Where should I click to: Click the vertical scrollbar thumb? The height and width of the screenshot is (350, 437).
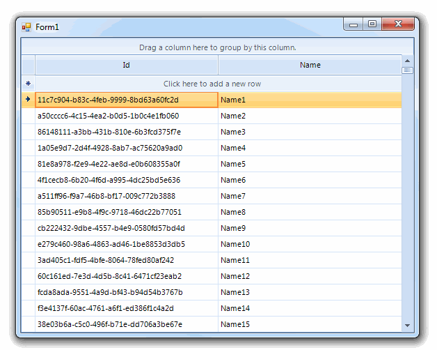point(407,70)
